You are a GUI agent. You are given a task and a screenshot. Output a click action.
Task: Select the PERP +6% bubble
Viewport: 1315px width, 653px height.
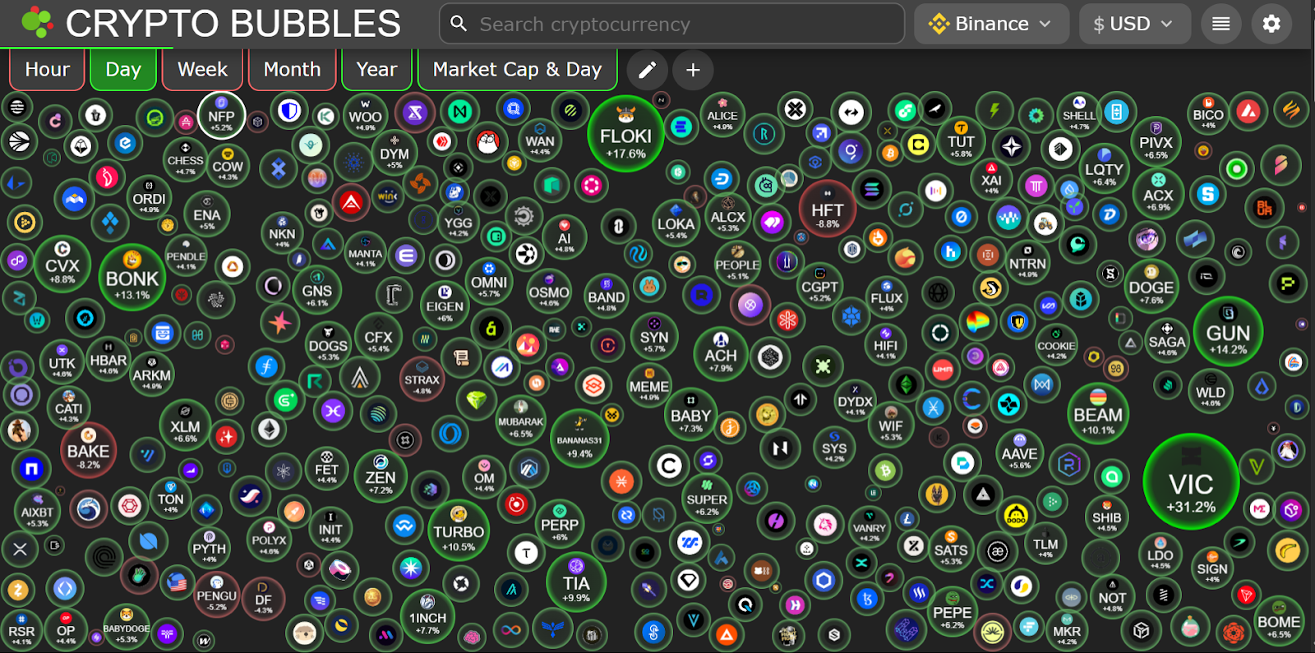pyautogui.click(x=560, y=524)
